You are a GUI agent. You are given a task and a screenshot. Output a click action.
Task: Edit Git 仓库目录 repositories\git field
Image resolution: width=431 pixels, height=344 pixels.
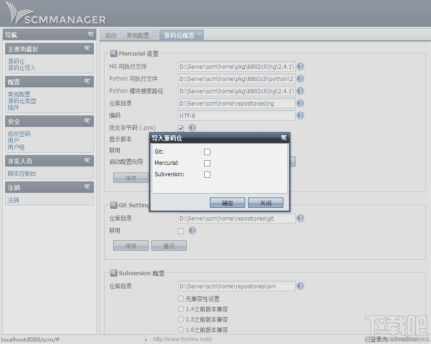[x=237, y=218]
